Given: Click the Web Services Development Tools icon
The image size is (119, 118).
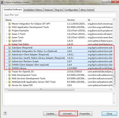Looking at the screenshot, I should [x=10, y=78].
